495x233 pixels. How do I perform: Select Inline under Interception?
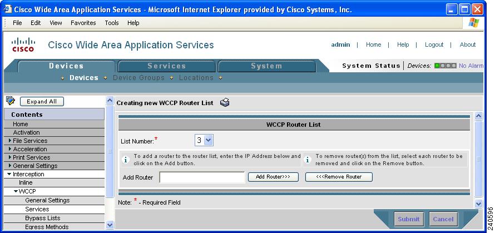[x=54, y=182]
